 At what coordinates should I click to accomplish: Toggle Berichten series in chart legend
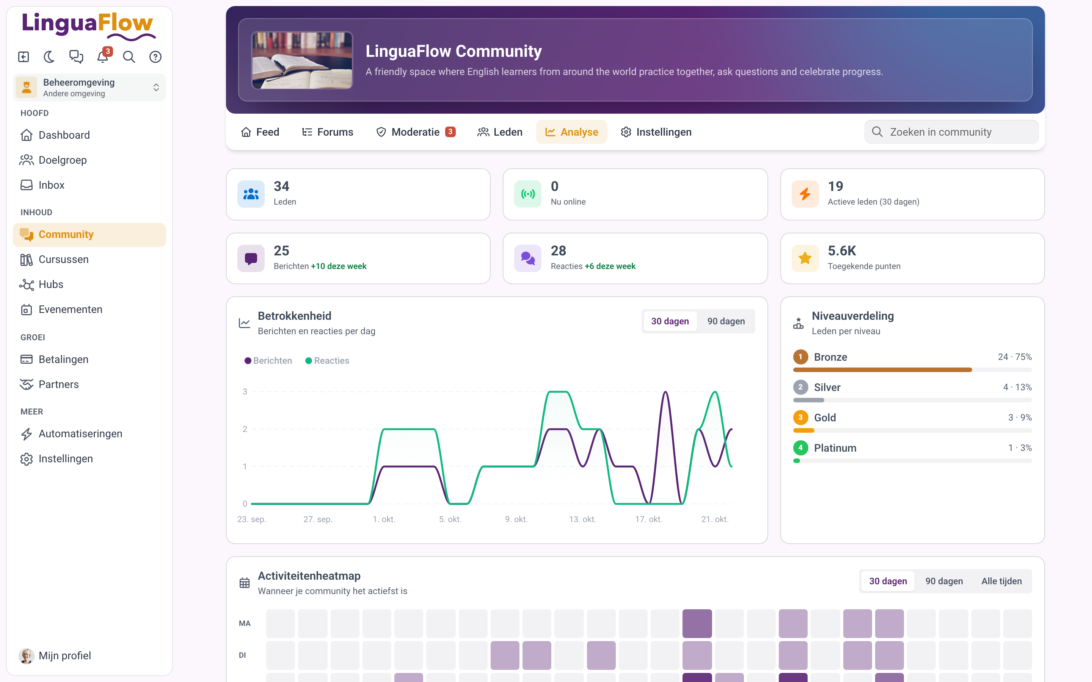268,360
